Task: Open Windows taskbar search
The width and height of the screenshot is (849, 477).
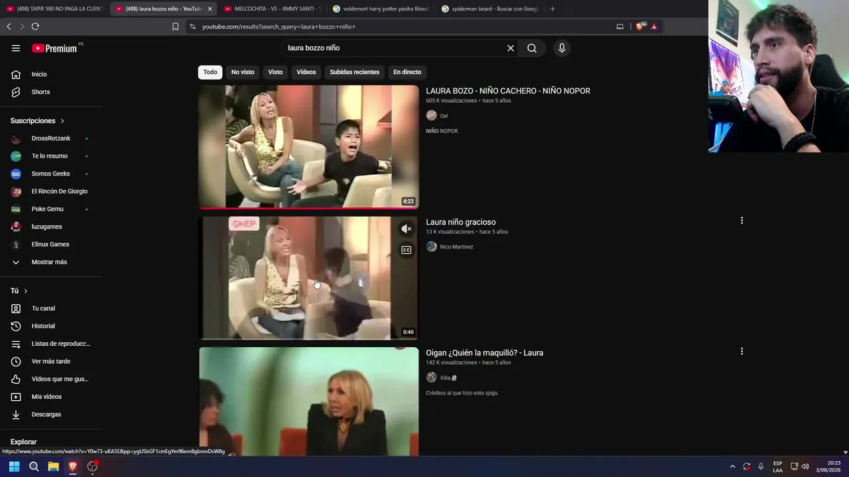Action: [34, 466]
